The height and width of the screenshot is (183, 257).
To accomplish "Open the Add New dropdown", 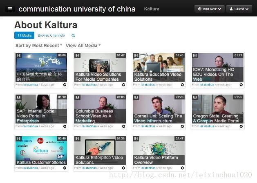I will pyautogui.click(x=209, y=9).
